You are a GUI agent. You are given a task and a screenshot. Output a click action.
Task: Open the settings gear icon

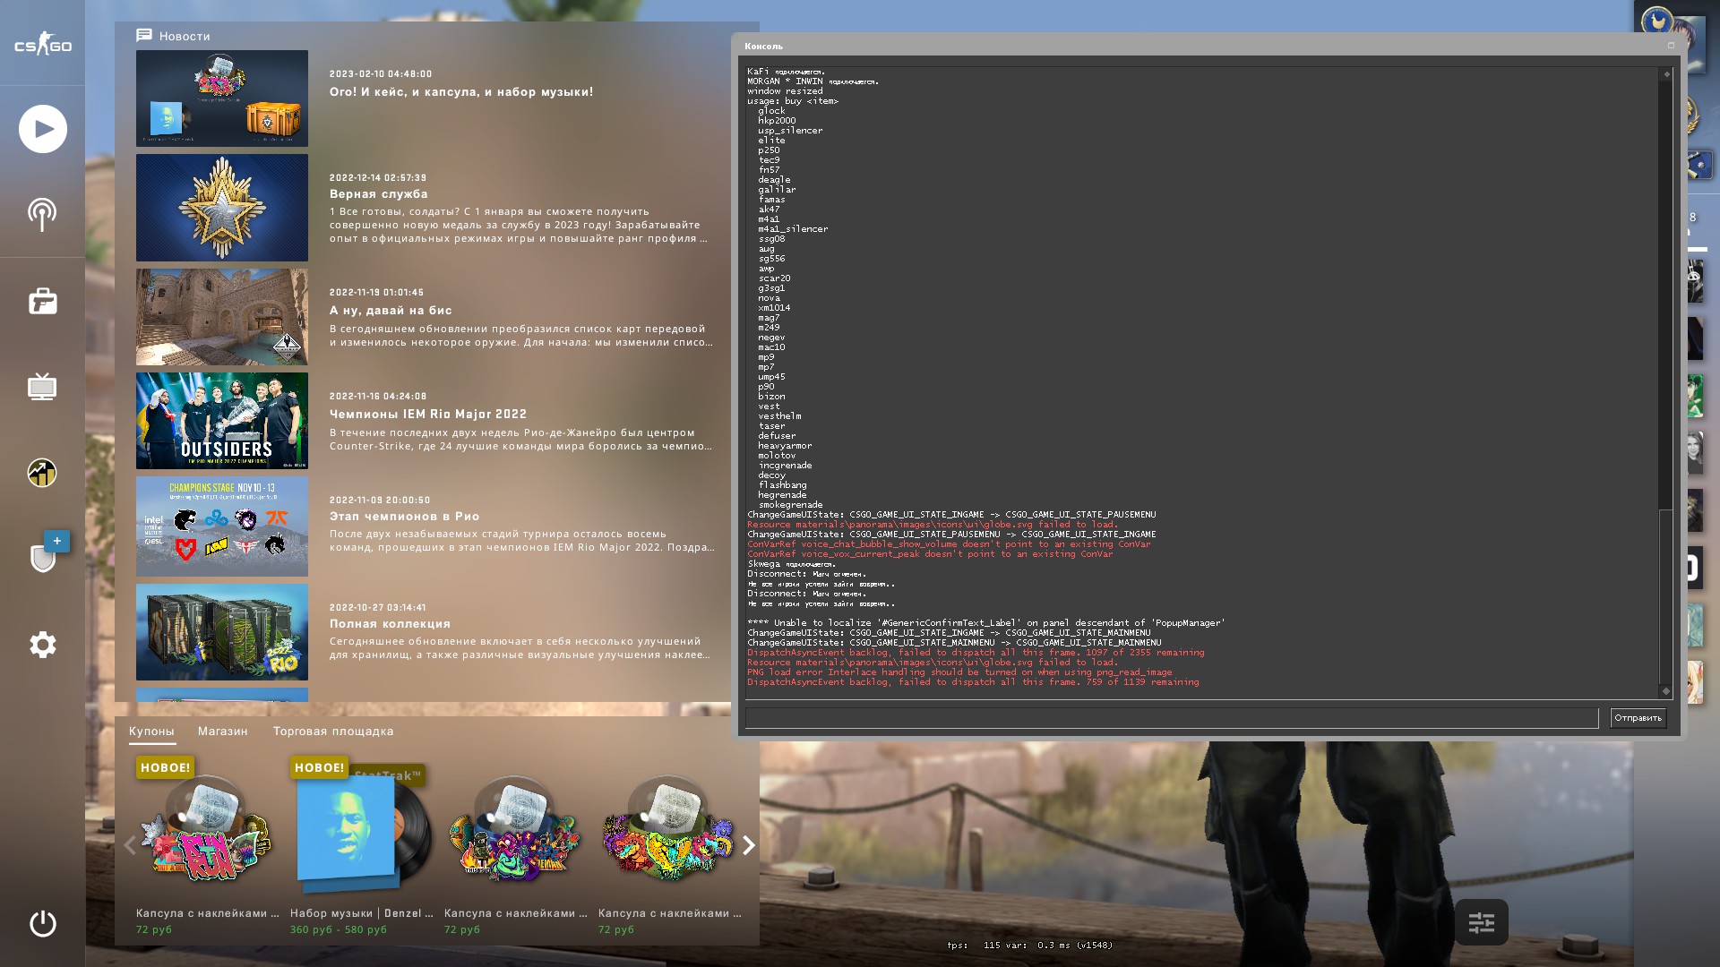coord(42,645)
